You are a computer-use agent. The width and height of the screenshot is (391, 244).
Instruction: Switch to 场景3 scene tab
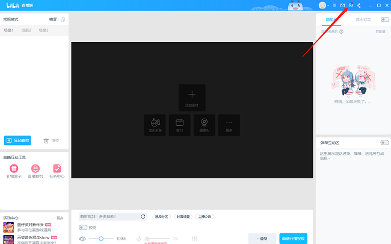tap(43, 30)
